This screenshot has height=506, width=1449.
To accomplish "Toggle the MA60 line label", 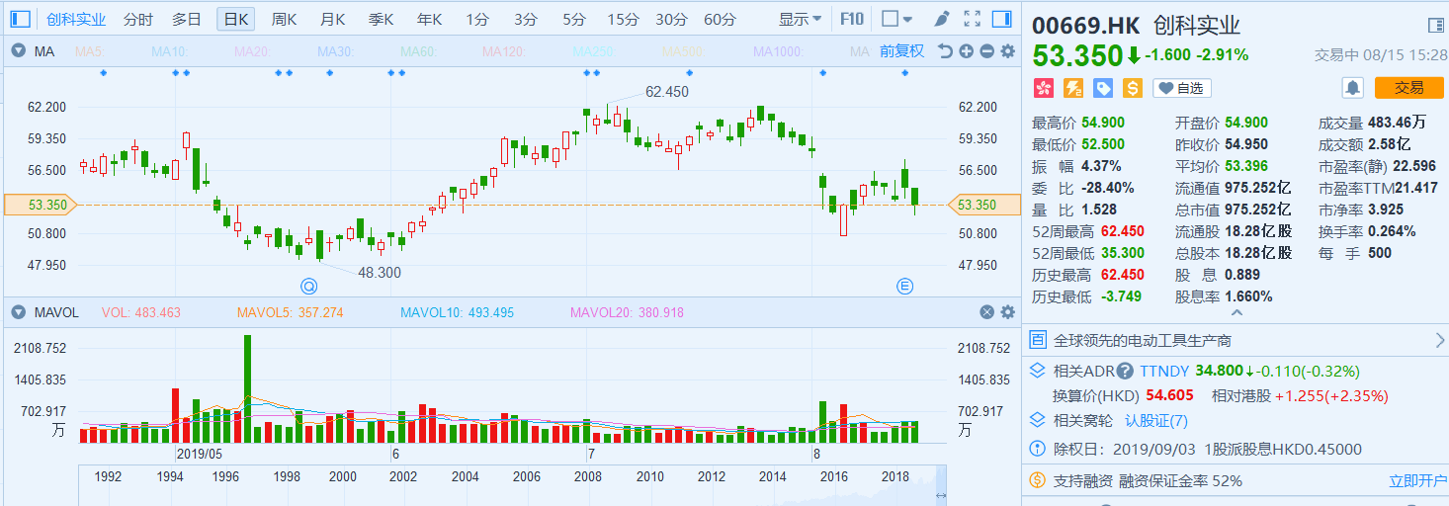I will 419,51.
